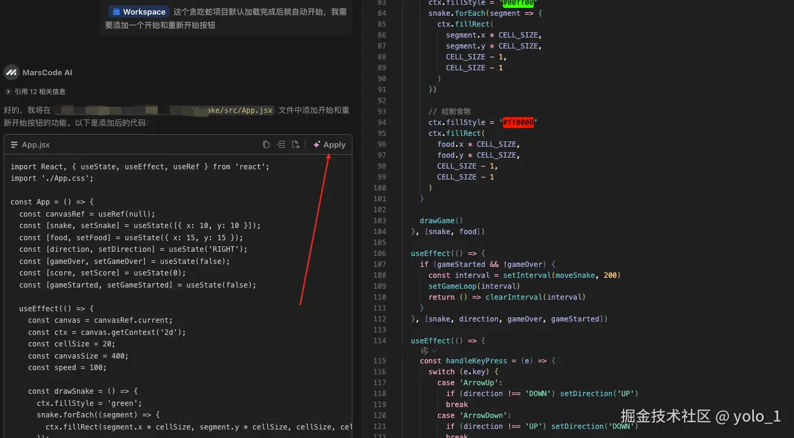Click the MarsCode inline AI icon above line 115
This screenshot has height=438, width=794.
[425, 351]
